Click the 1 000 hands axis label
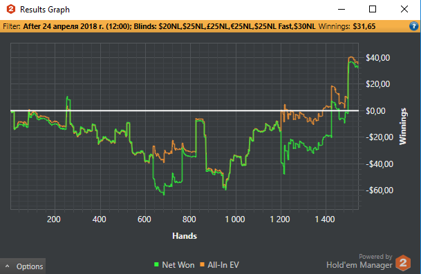Screen dimensions: 421x274 tap(235, 219)
